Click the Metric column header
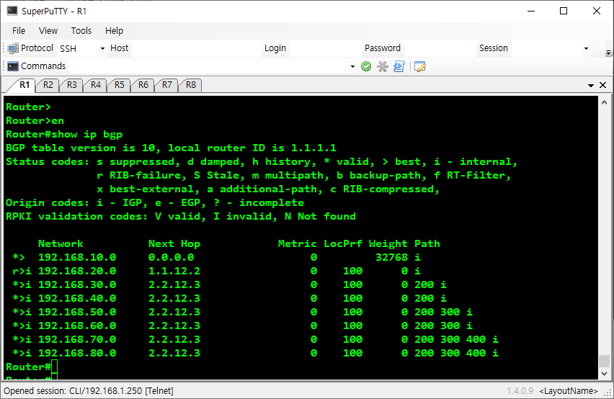614x399 pixels. point(297,243)
